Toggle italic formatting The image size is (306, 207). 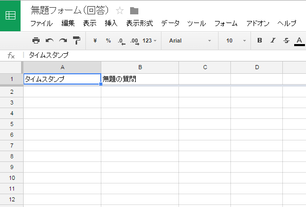[273, 40]
